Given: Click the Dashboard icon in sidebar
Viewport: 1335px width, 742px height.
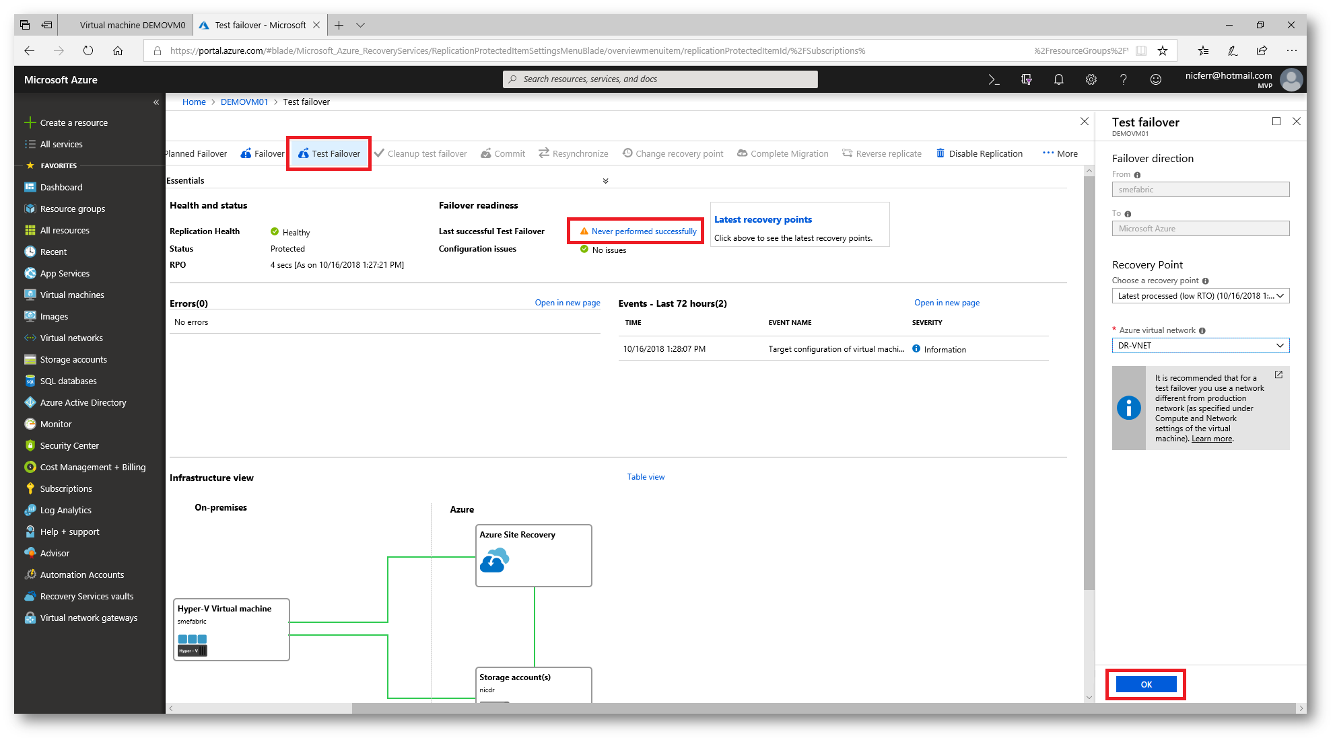Looking at the screenshot, I should click(x=30, y=187).
